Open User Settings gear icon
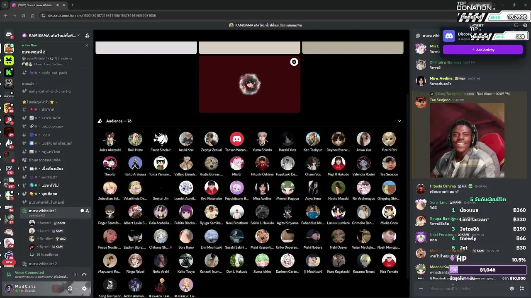Image resolution: width=531 pixels, height=298 pixels. [84, 288]
